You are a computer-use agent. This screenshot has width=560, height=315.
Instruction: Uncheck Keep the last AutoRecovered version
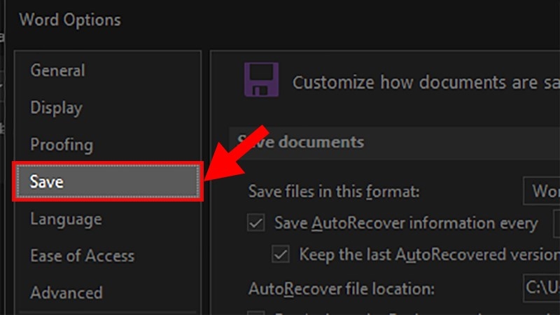coord(281,253)
